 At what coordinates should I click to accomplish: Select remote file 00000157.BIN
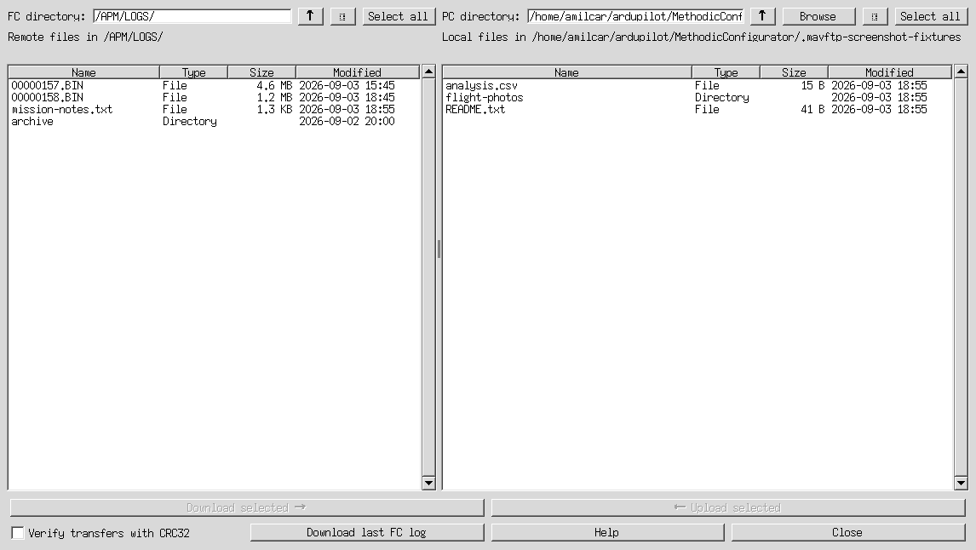[x=214, y=85]
